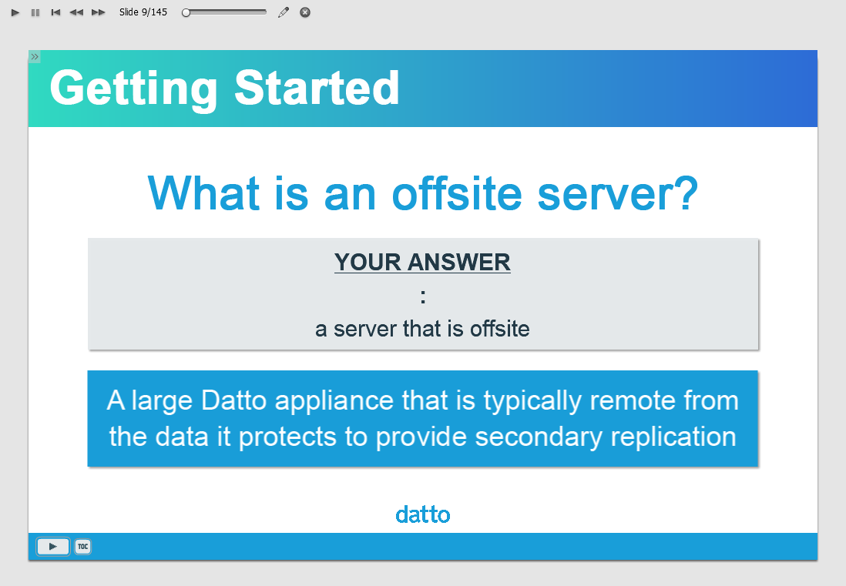The image size is (846, 586).
Task: Click the round X exit icon
Action: [x=305, y=12]
